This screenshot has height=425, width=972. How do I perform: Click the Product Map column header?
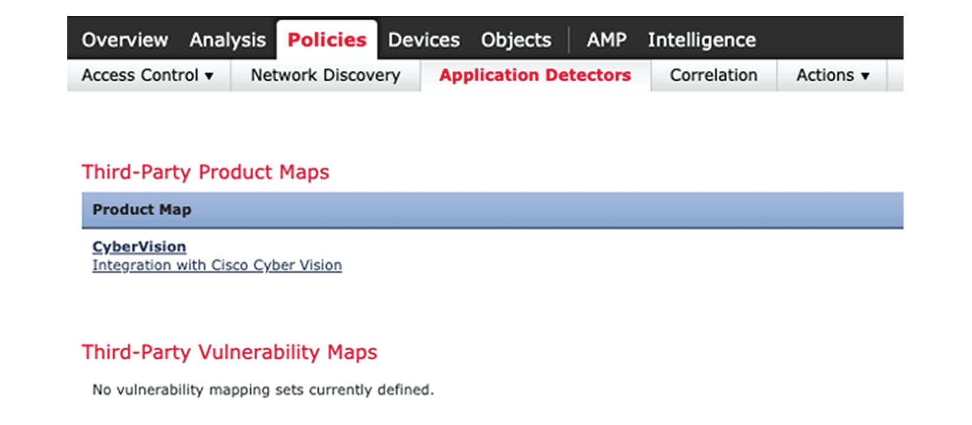tap(142, 210)
